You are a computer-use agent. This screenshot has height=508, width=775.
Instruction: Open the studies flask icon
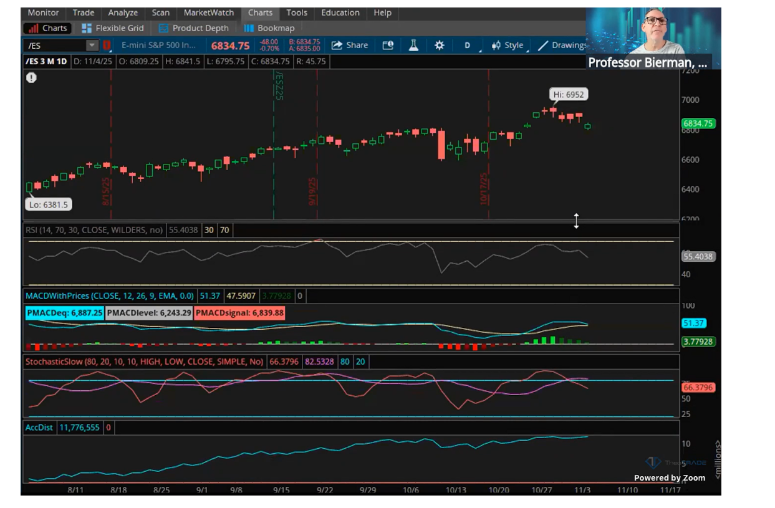(x=413, y=45)
